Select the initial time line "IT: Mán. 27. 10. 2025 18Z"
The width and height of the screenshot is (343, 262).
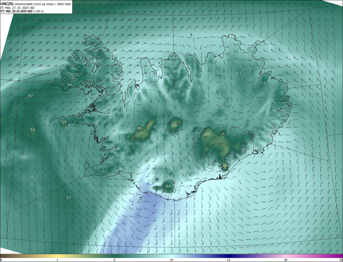(x=18, y=8)
